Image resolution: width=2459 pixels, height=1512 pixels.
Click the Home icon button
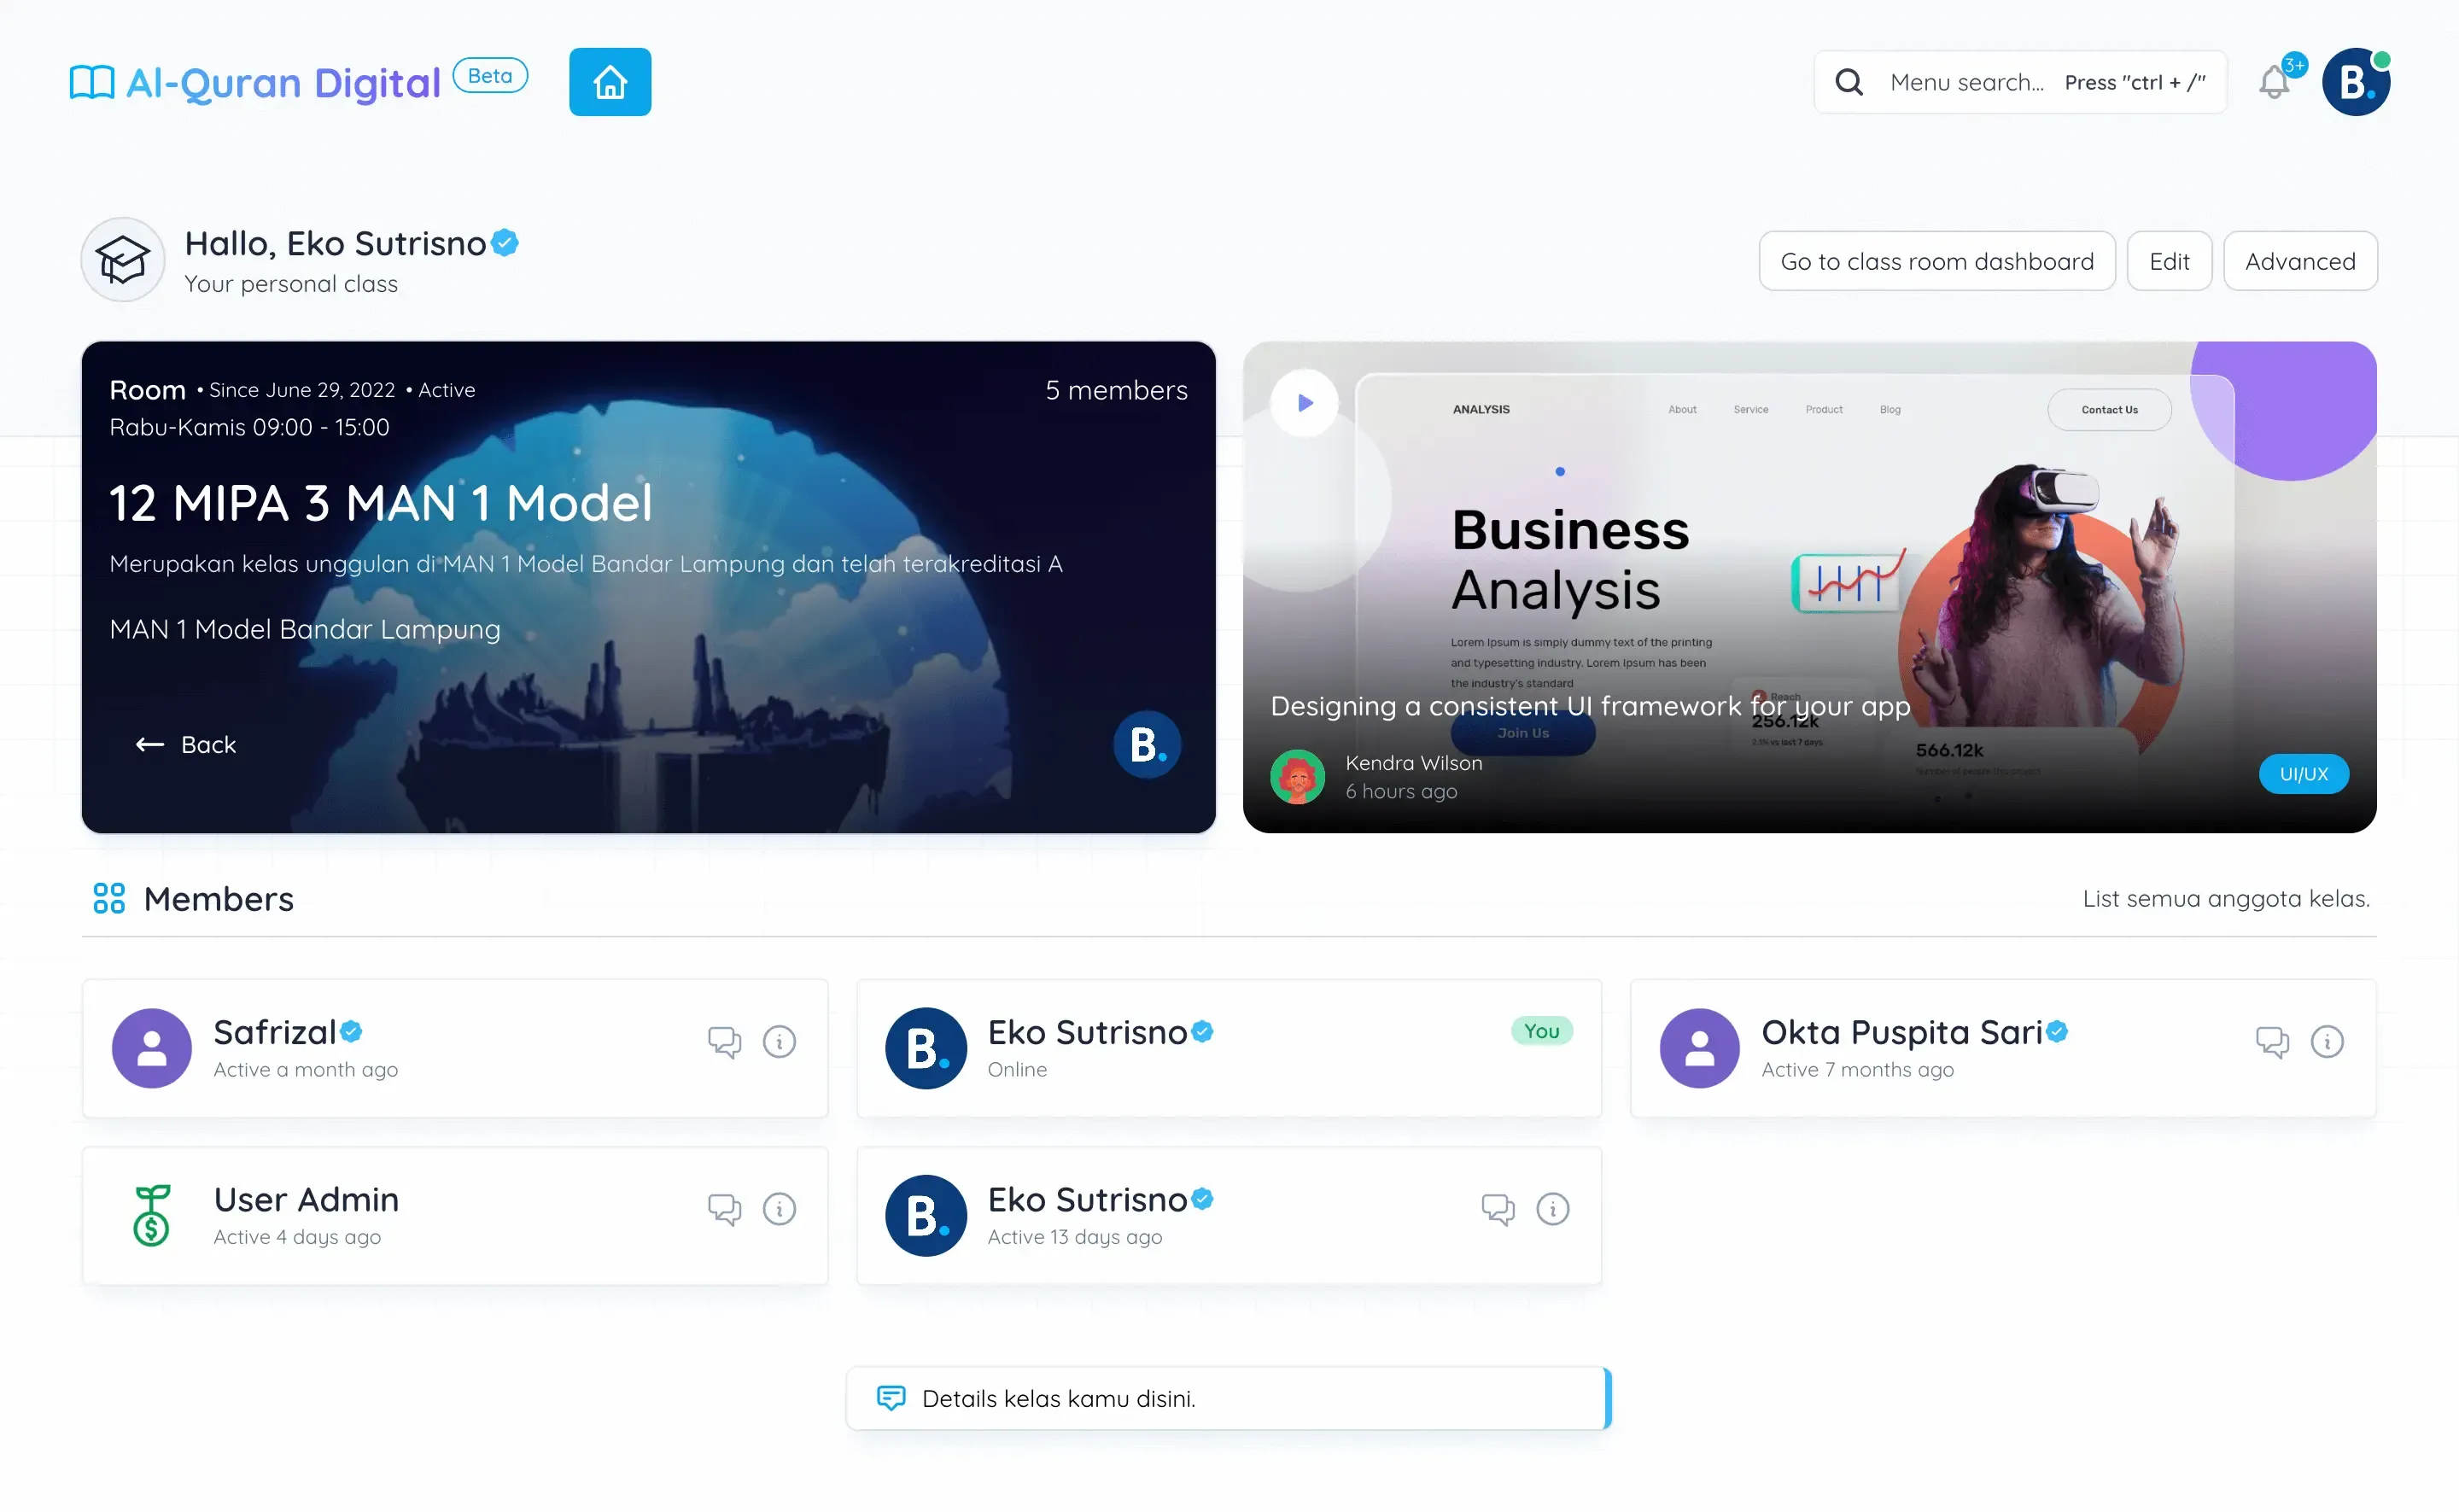(610, 82)
